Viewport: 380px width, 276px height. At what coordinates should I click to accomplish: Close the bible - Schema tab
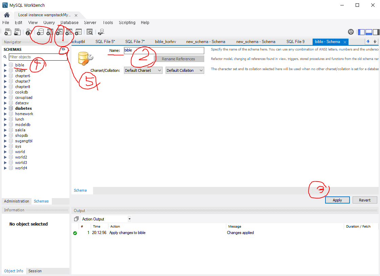click(345, 42)
